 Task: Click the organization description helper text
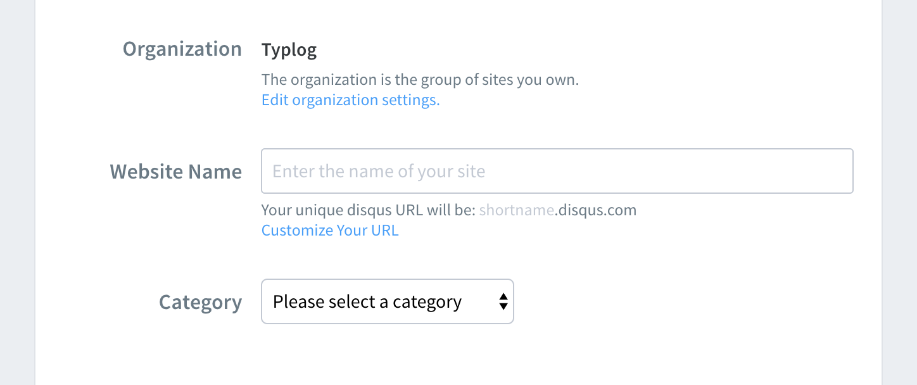tap(420, 80)
